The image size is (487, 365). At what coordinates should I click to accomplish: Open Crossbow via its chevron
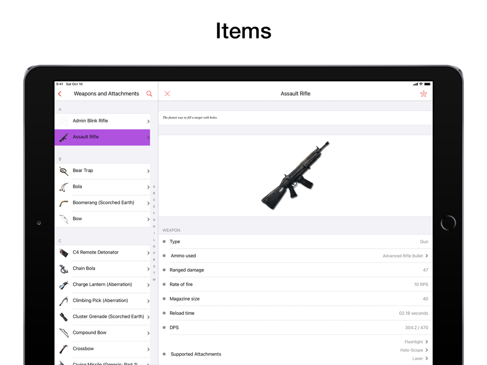pyautogui.click(x=148, y=349)
